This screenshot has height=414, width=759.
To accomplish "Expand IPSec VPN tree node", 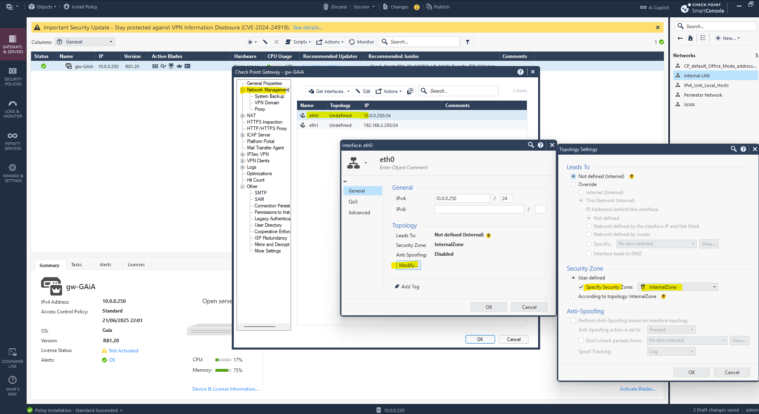I will (x=243, y=155).
